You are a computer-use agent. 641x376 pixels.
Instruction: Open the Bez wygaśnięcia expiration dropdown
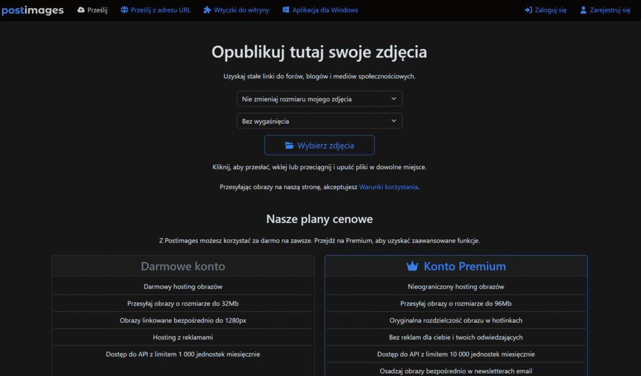pos(319,120)
